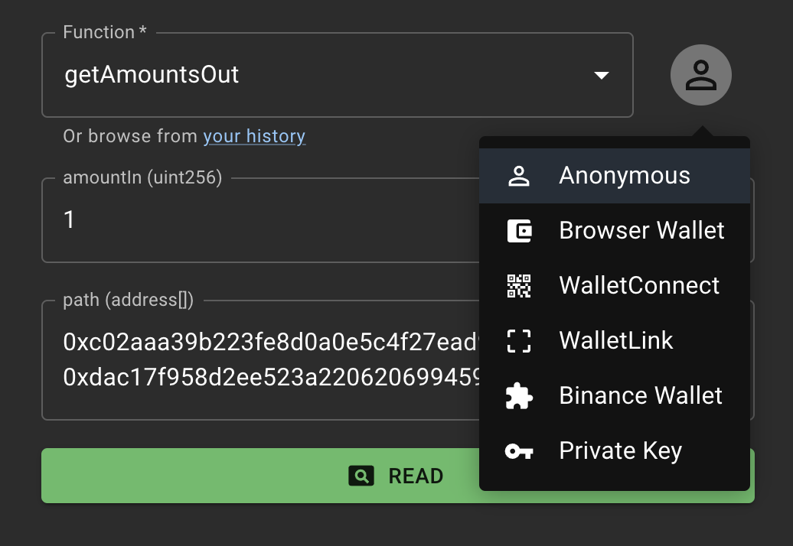Viewport: 793px width, 546px height.
Task: Select Private Key option
Action: tap(615, 450)
